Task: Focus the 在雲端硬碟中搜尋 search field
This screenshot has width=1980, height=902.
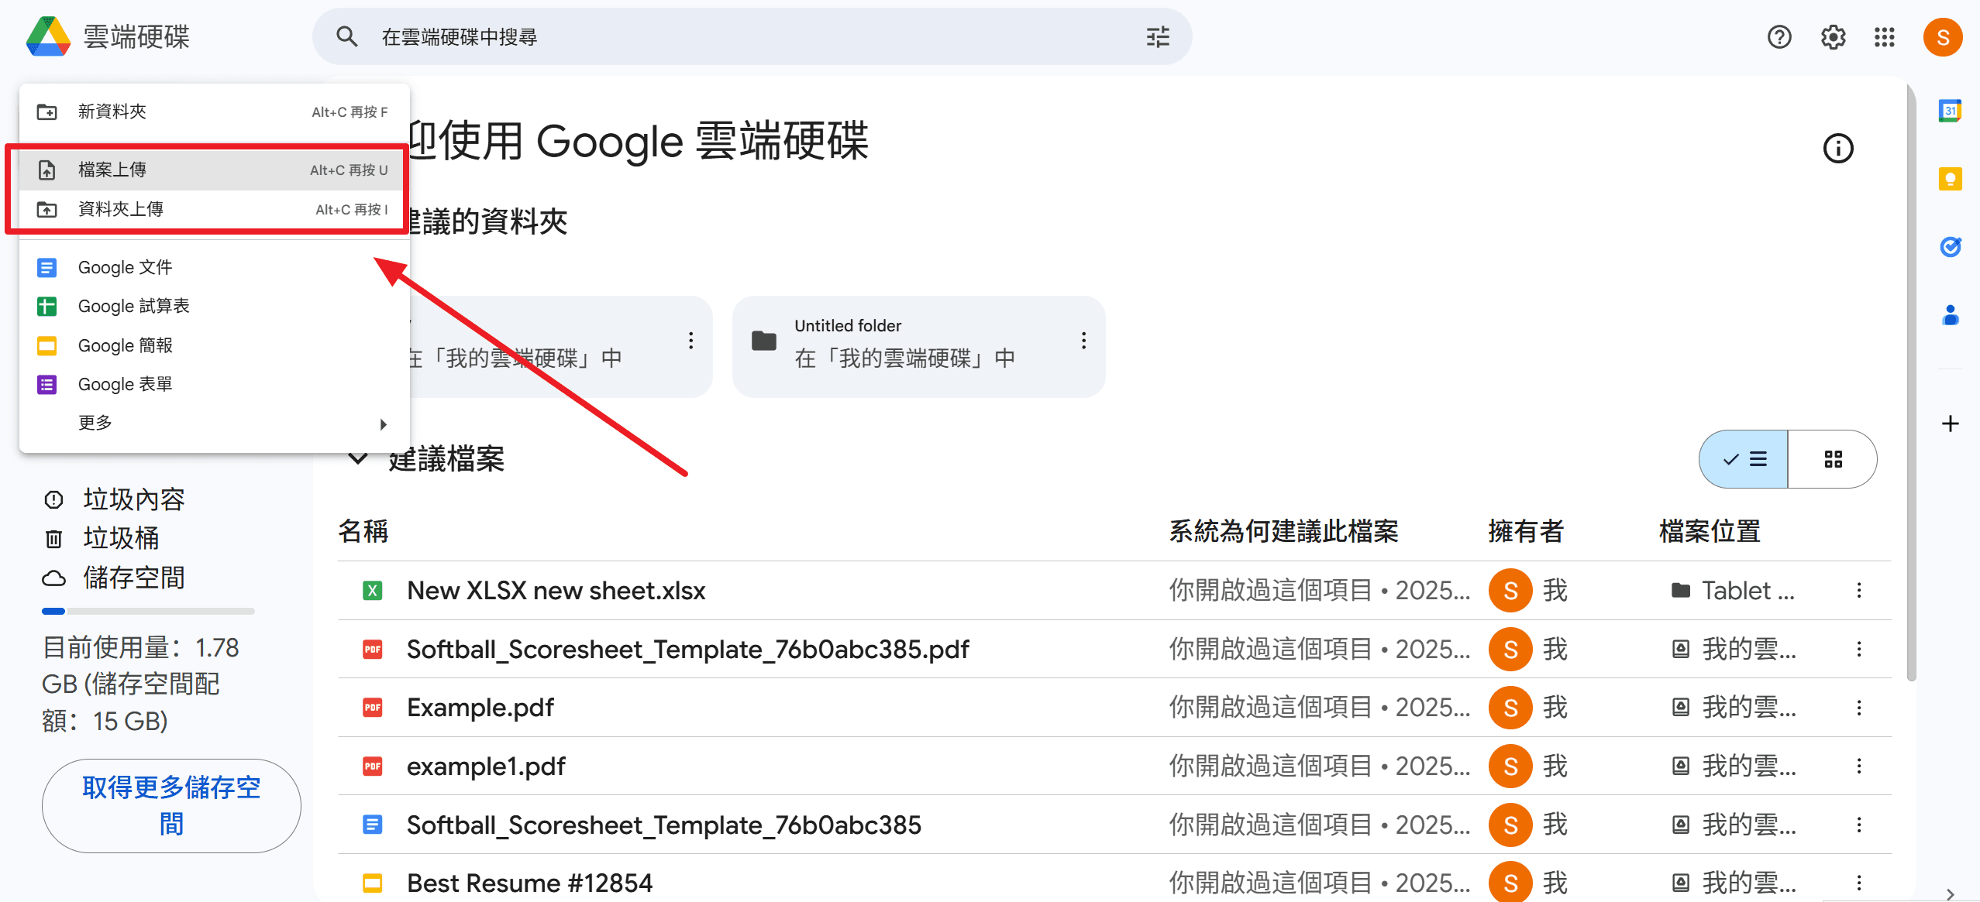Action: [752, 36]
